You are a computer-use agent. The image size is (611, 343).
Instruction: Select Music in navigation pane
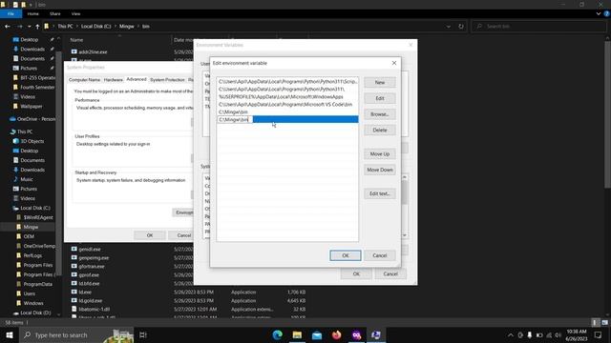[26, 179]
